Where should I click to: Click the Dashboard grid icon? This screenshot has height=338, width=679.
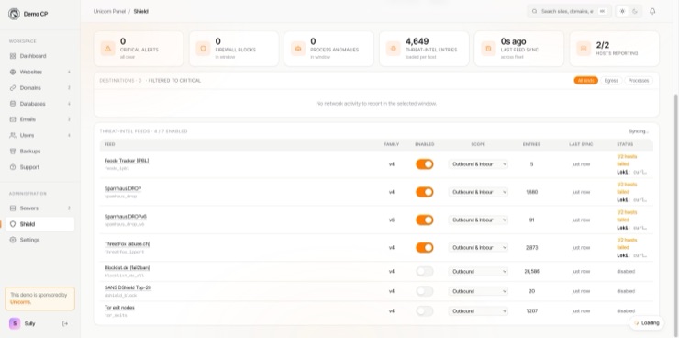(x=13, y=56)
